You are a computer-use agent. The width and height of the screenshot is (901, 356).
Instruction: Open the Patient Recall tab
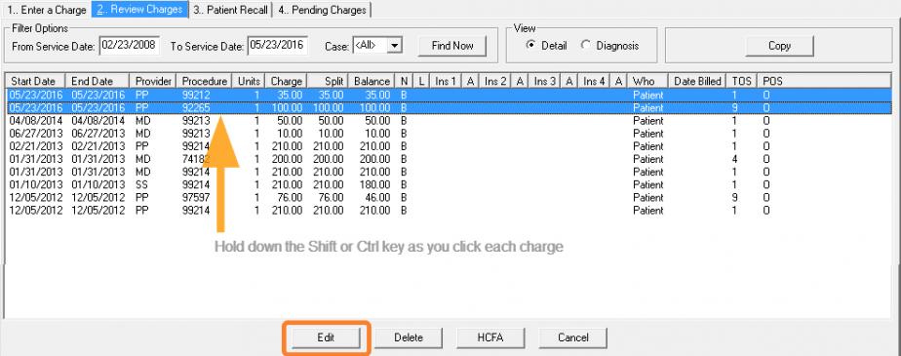[230, 10]
